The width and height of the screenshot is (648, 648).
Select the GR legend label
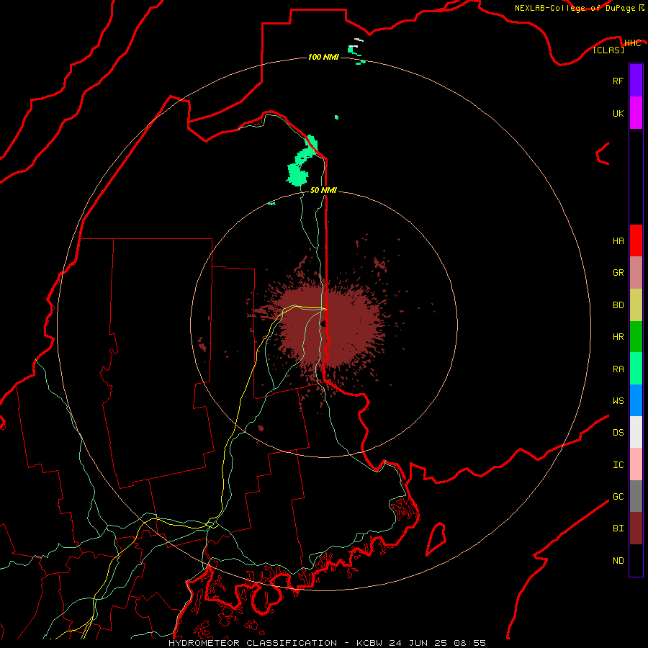pyautogui.click(x=618, y=273)
